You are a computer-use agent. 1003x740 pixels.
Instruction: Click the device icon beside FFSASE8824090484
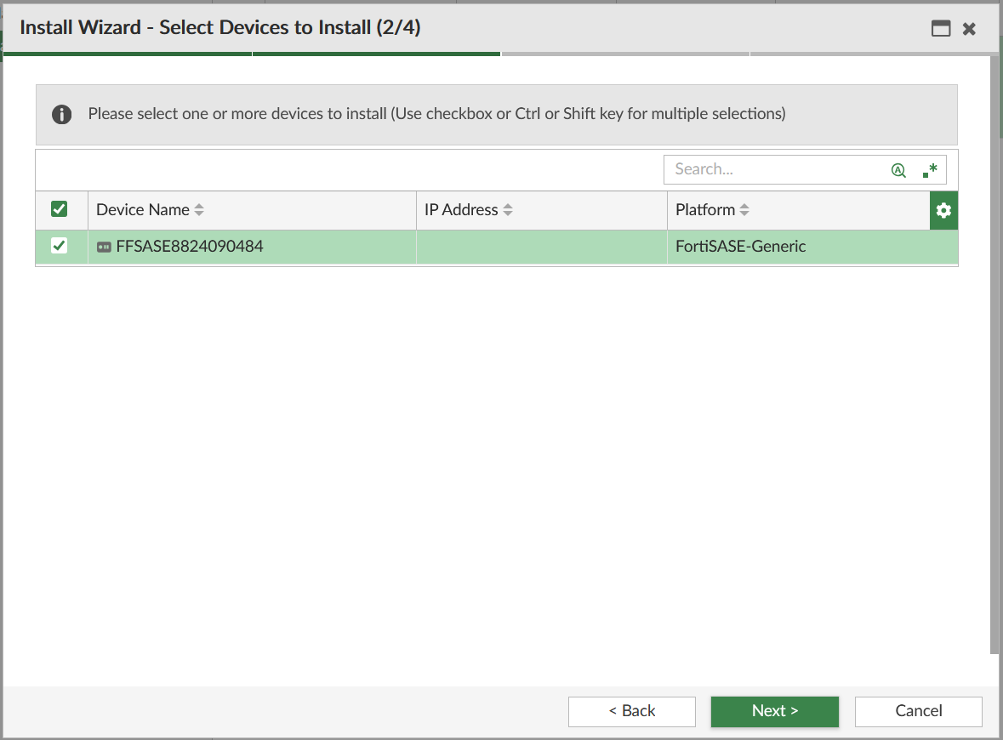(x=103, y=247)
